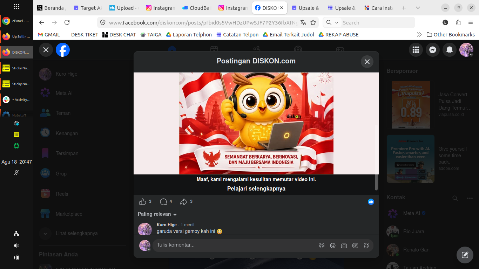
Task: Close the Postingan DISKON.com dialog
Action: pos(367,62)
